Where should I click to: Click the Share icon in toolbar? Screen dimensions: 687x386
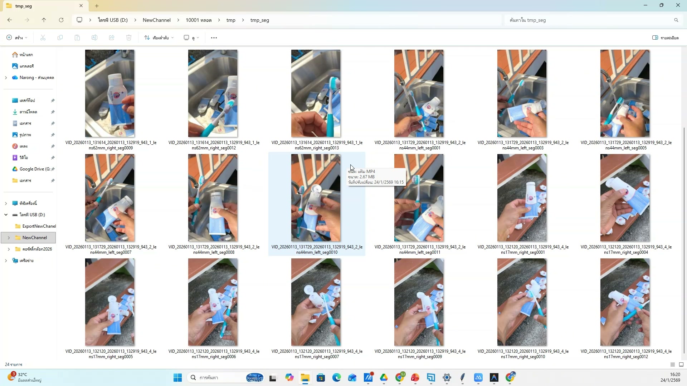point(112,38)
